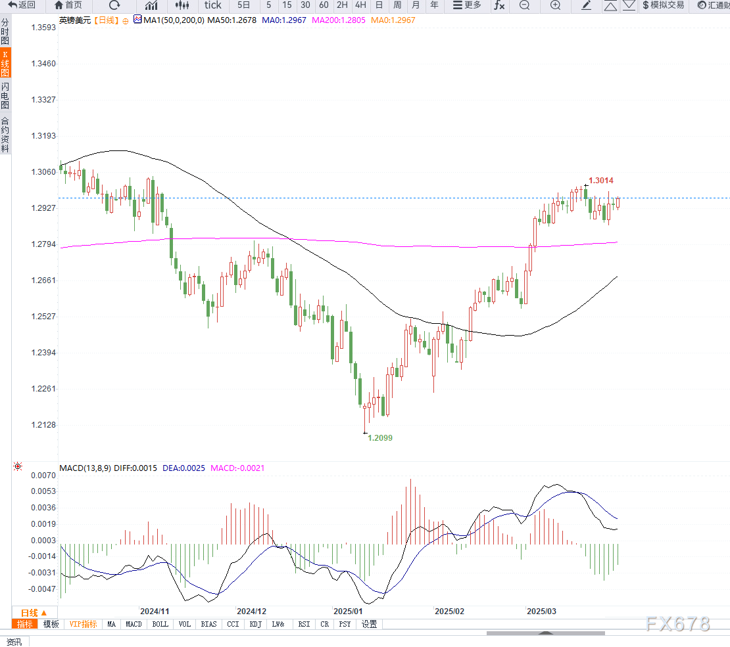Click the MACD red sun settings icon
730x647 pixels.
(18, 466)
